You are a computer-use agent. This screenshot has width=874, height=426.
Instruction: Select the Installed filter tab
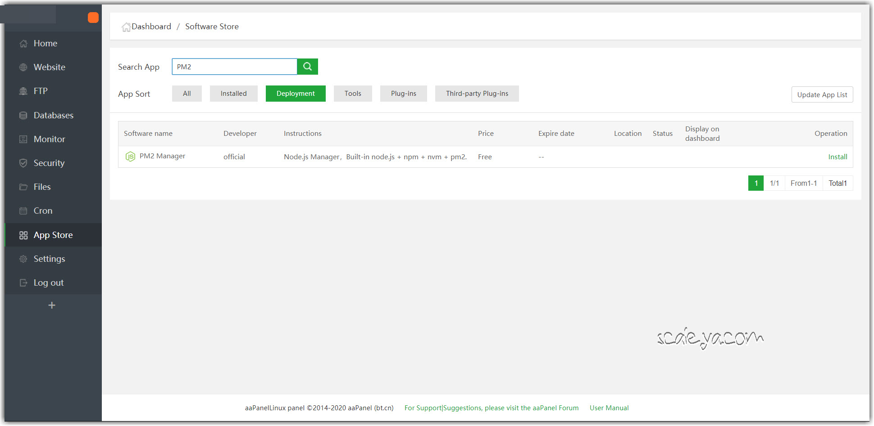pyautogui.click(x=233, y=94)
